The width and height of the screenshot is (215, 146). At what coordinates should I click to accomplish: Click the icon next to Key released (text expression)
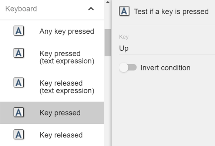[19, 83]
